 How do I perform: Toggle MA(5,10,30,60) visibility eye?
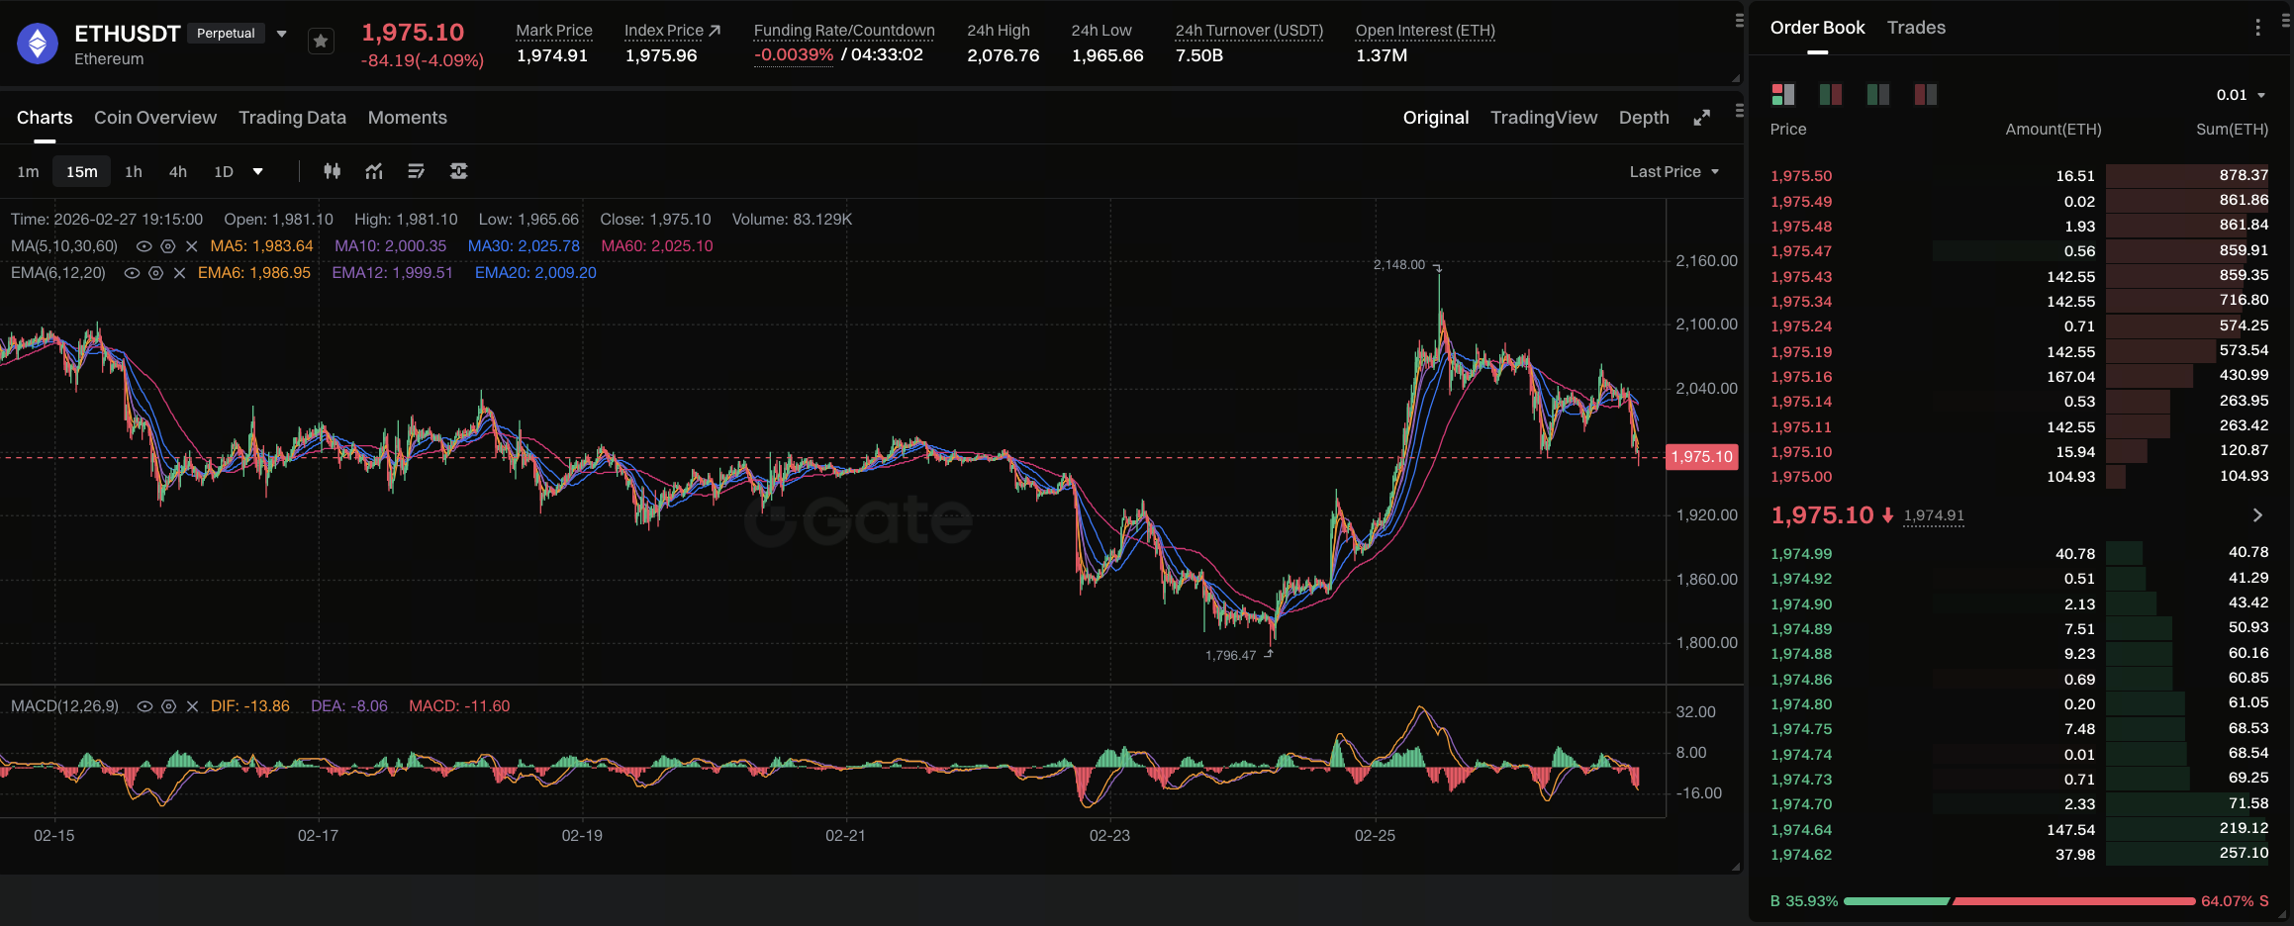click(x=143, y=246)
